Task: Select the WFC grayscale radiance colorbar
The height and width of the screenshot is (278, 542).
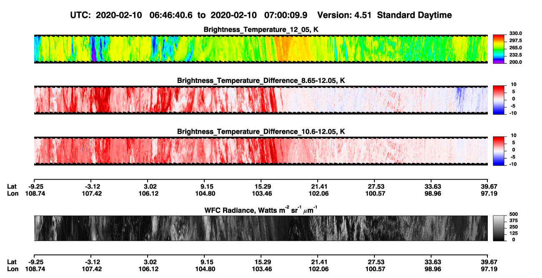Action: pos(499,228)
